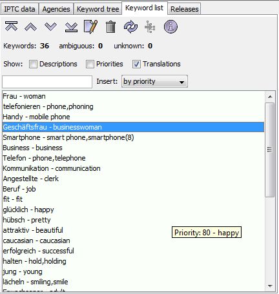This screenshot has height=294, width=279.
Task: Click the refresh keywords icon
Action: coord(130,27)
